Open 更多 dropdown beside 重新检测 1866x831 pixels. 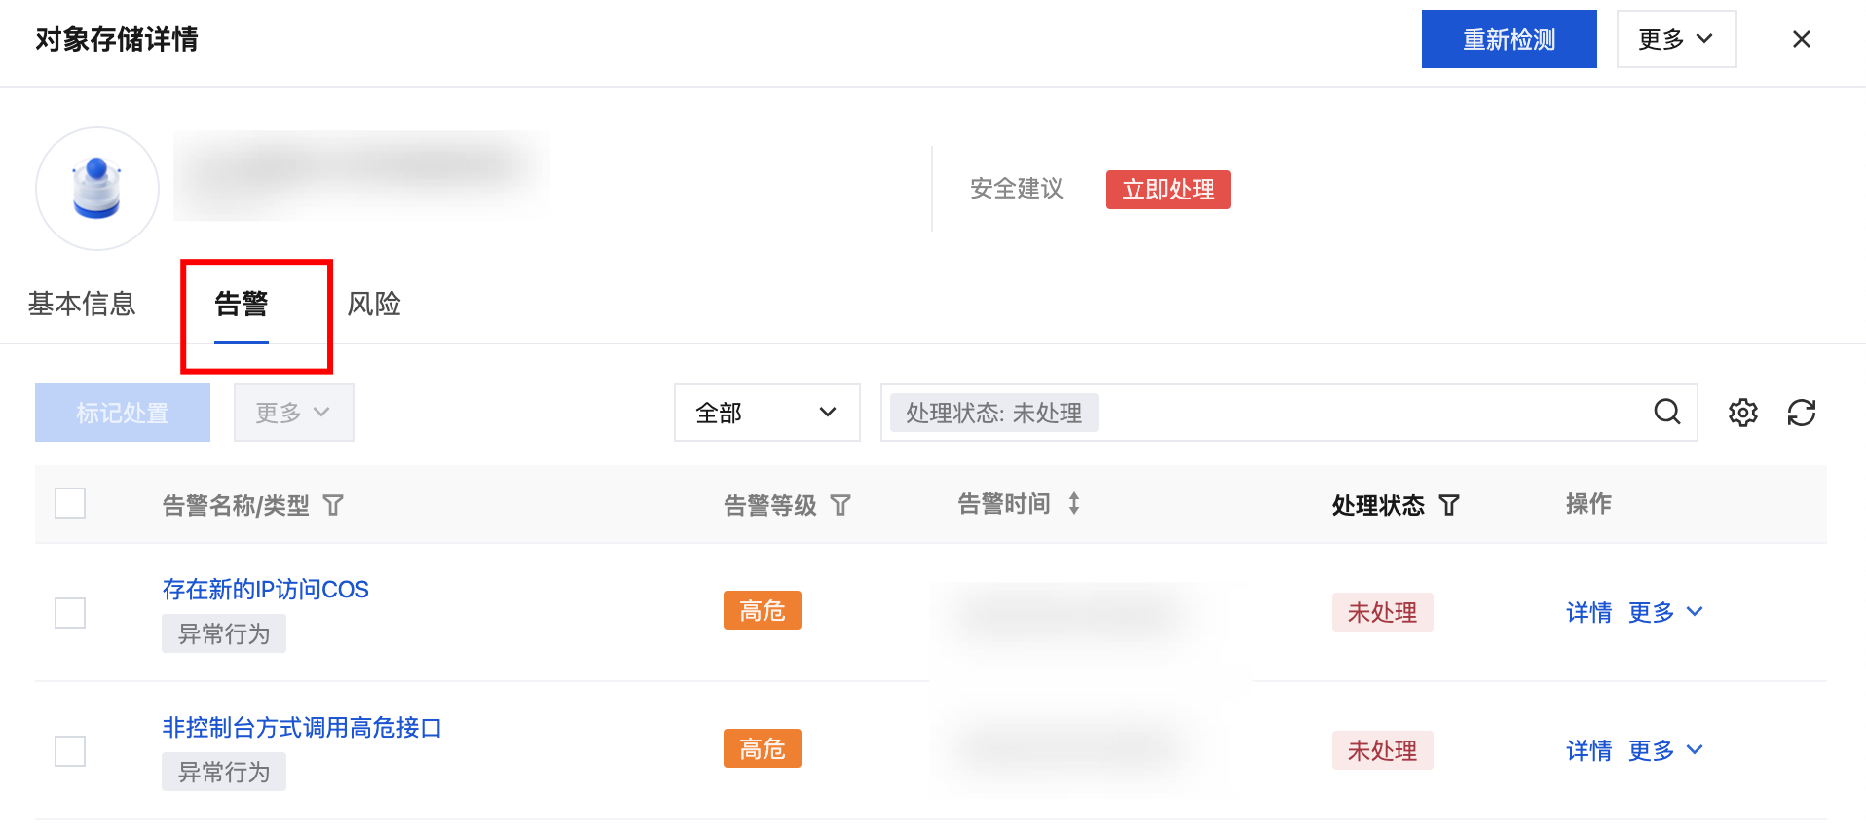pos(1675,39)
